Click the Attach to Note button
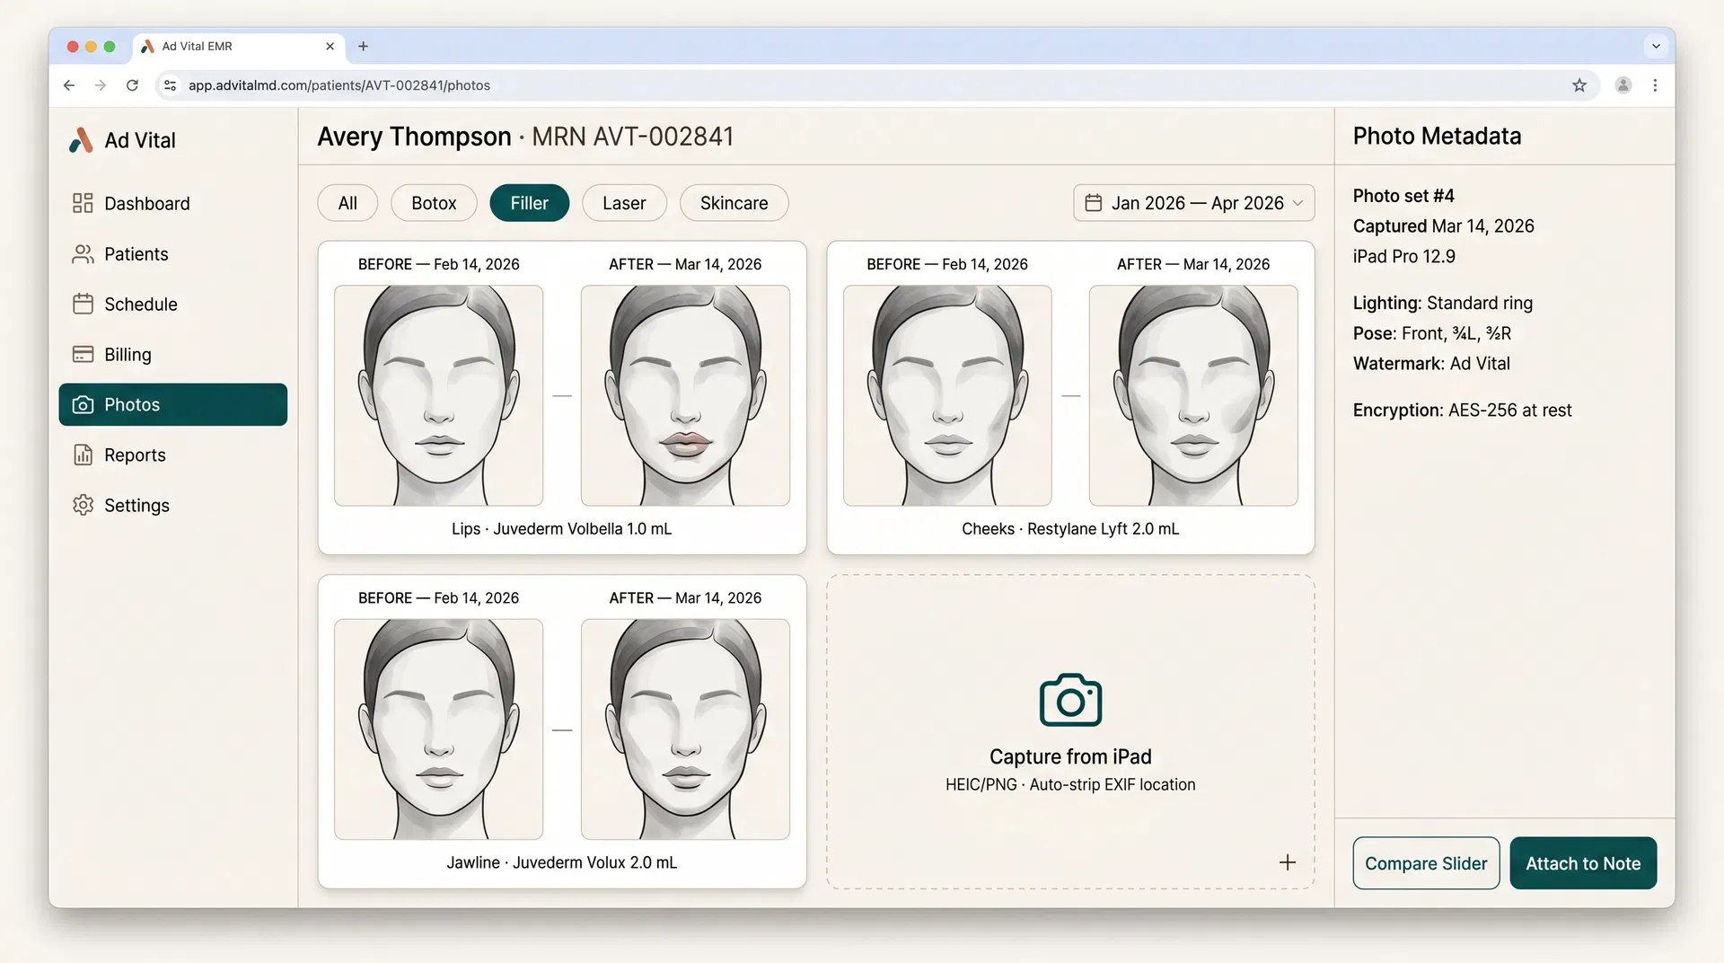 (1583, 863)
